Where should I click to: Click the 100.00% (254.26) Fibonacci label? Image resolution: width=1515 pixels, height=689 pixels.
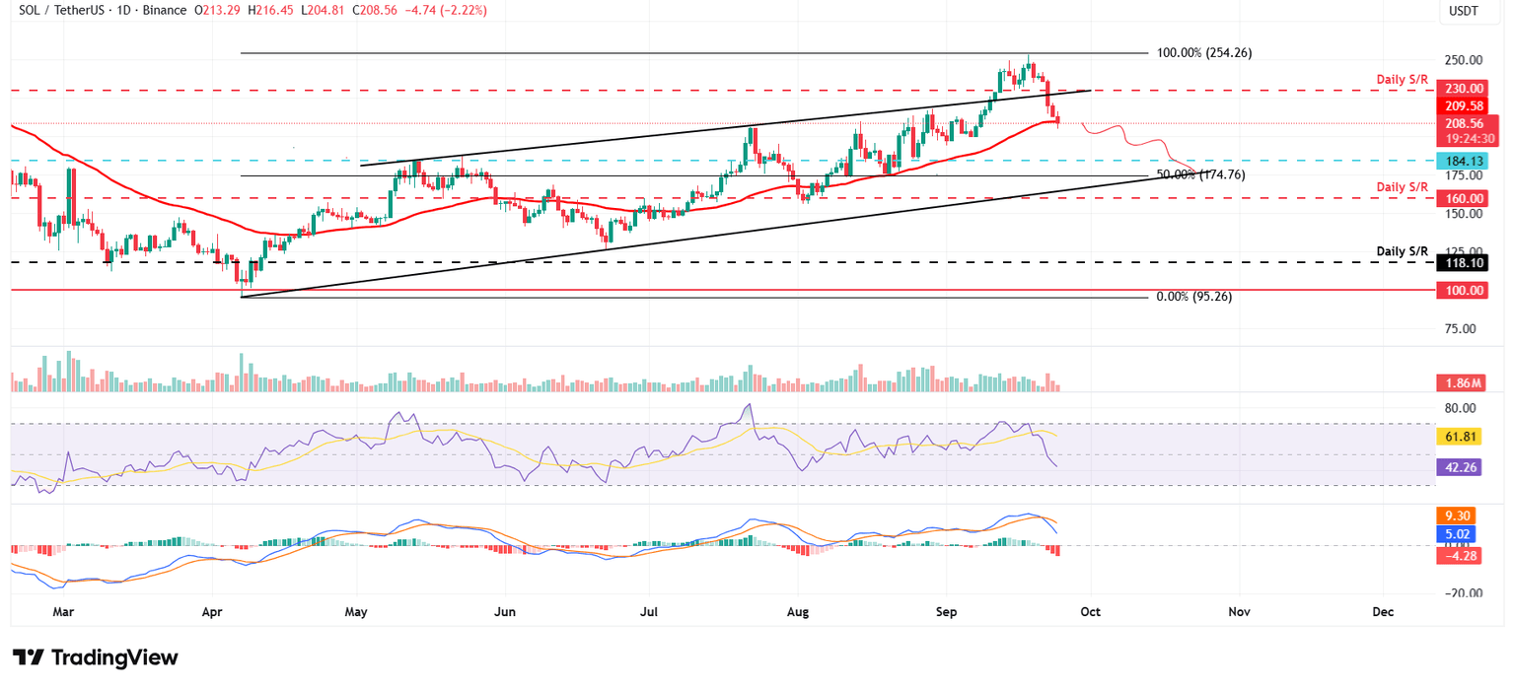1203,52
